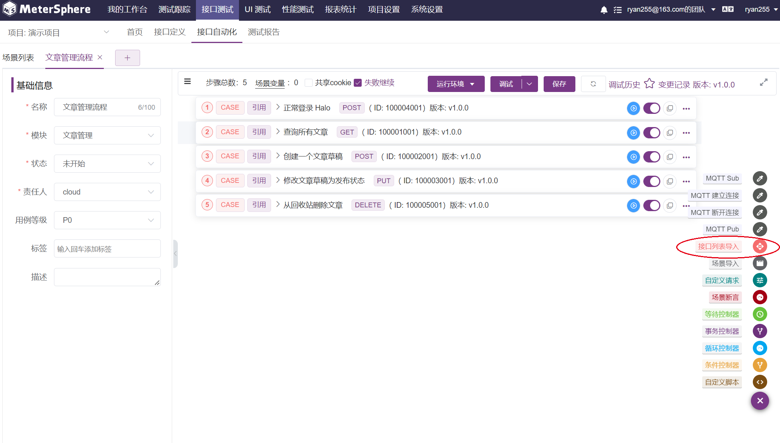Image resolution: width=780 pixels, height=443 pixels.
Task: Switch to 测试报告 tab
Action: click(x=264, y=32)
